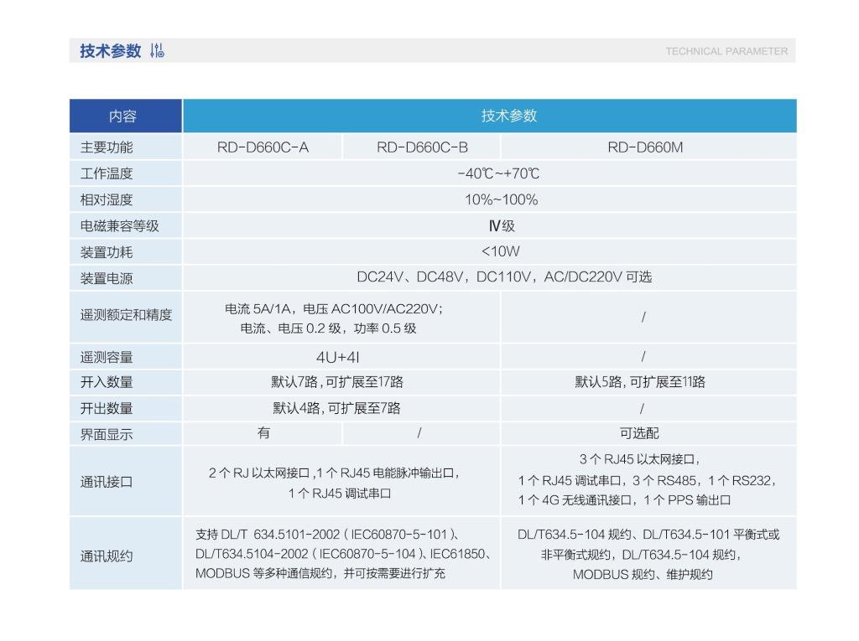The image size is (859, 641).
Task: Click the TECHNICAL PARAMETER label at top right
Action: click(x=726, y=51)
